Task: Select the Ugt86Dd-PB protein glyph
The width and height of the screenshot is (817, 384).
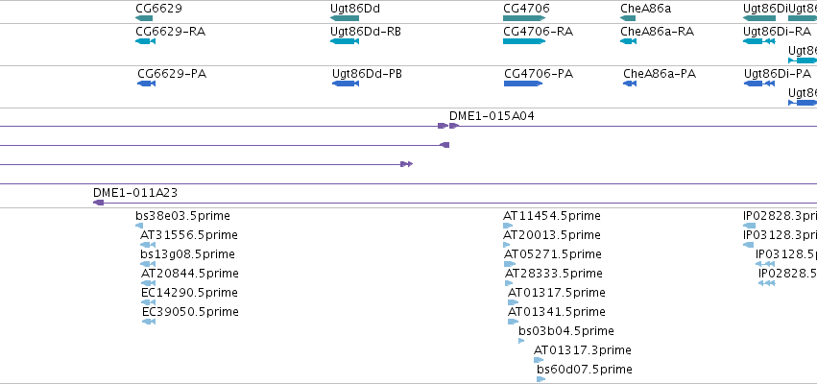Action: click(346, 84)
